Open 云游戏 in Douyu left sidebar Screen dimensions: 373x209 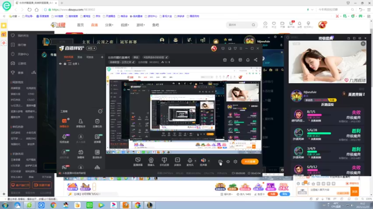(22, 63)
